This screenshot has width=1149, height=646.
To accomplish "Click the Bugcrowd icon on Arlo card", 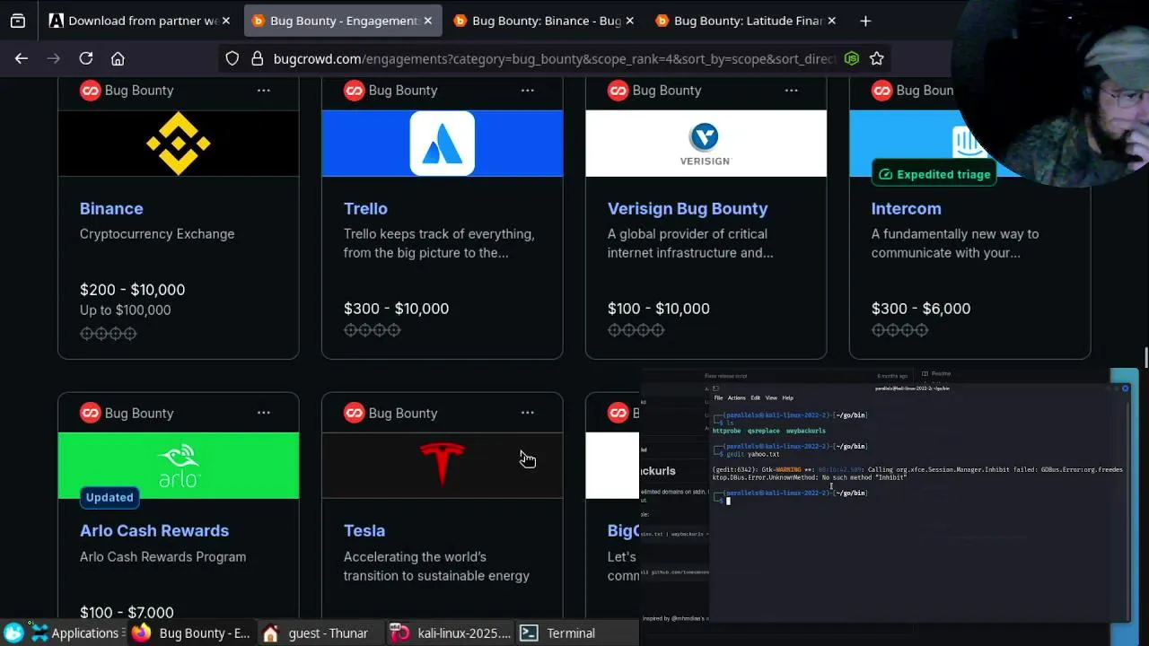I will 90,413.
